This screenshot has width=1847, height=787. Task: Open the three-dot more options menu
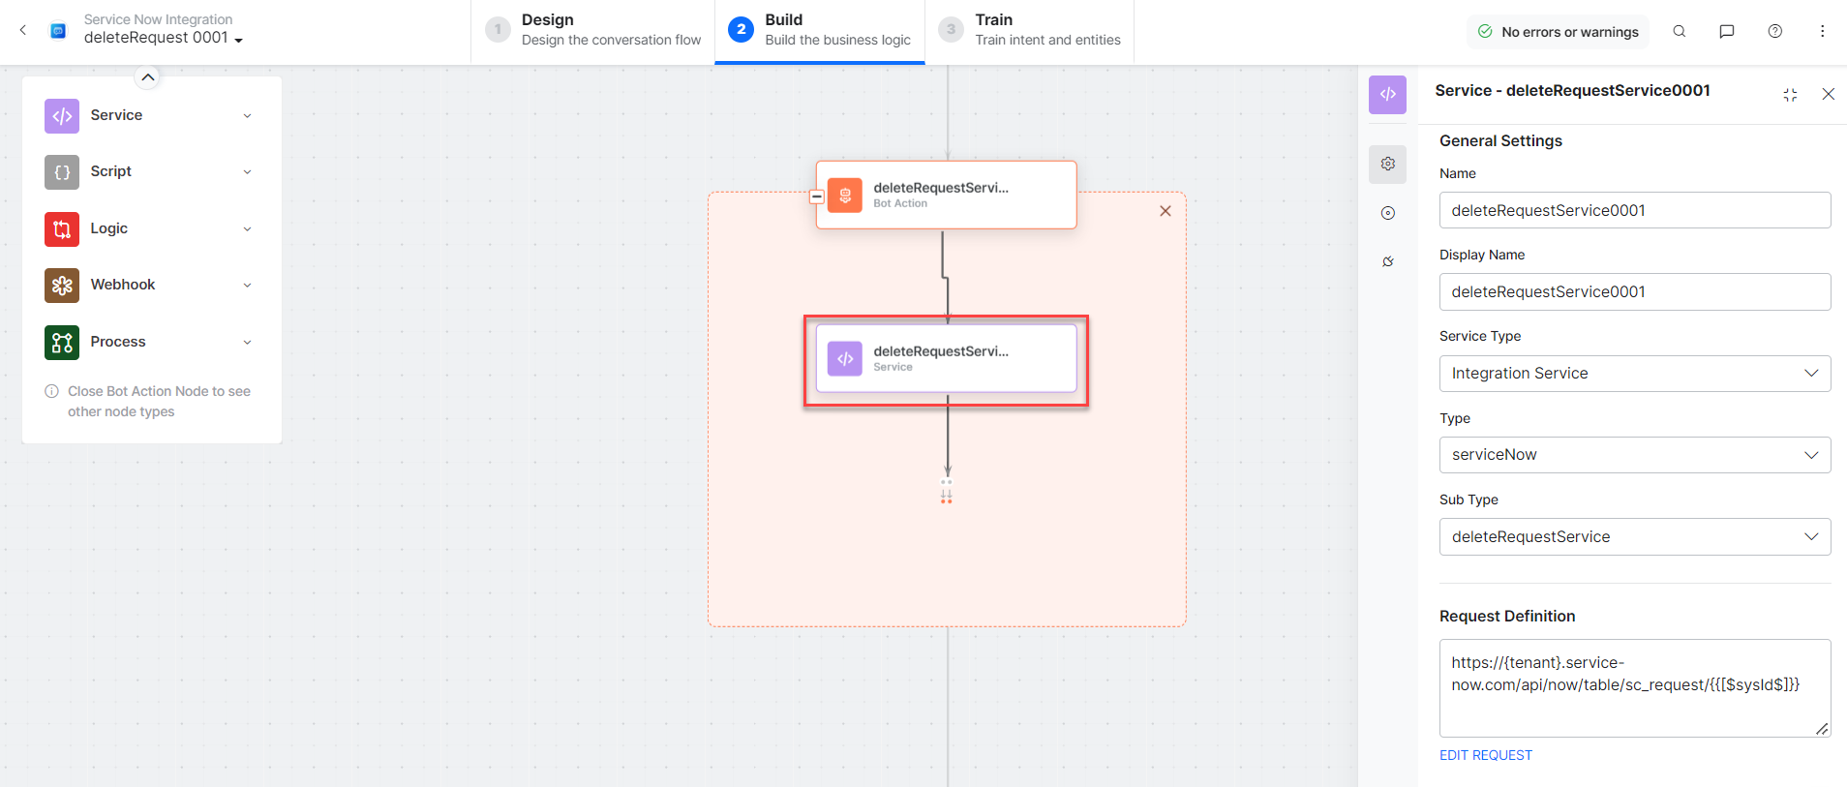1822,31
